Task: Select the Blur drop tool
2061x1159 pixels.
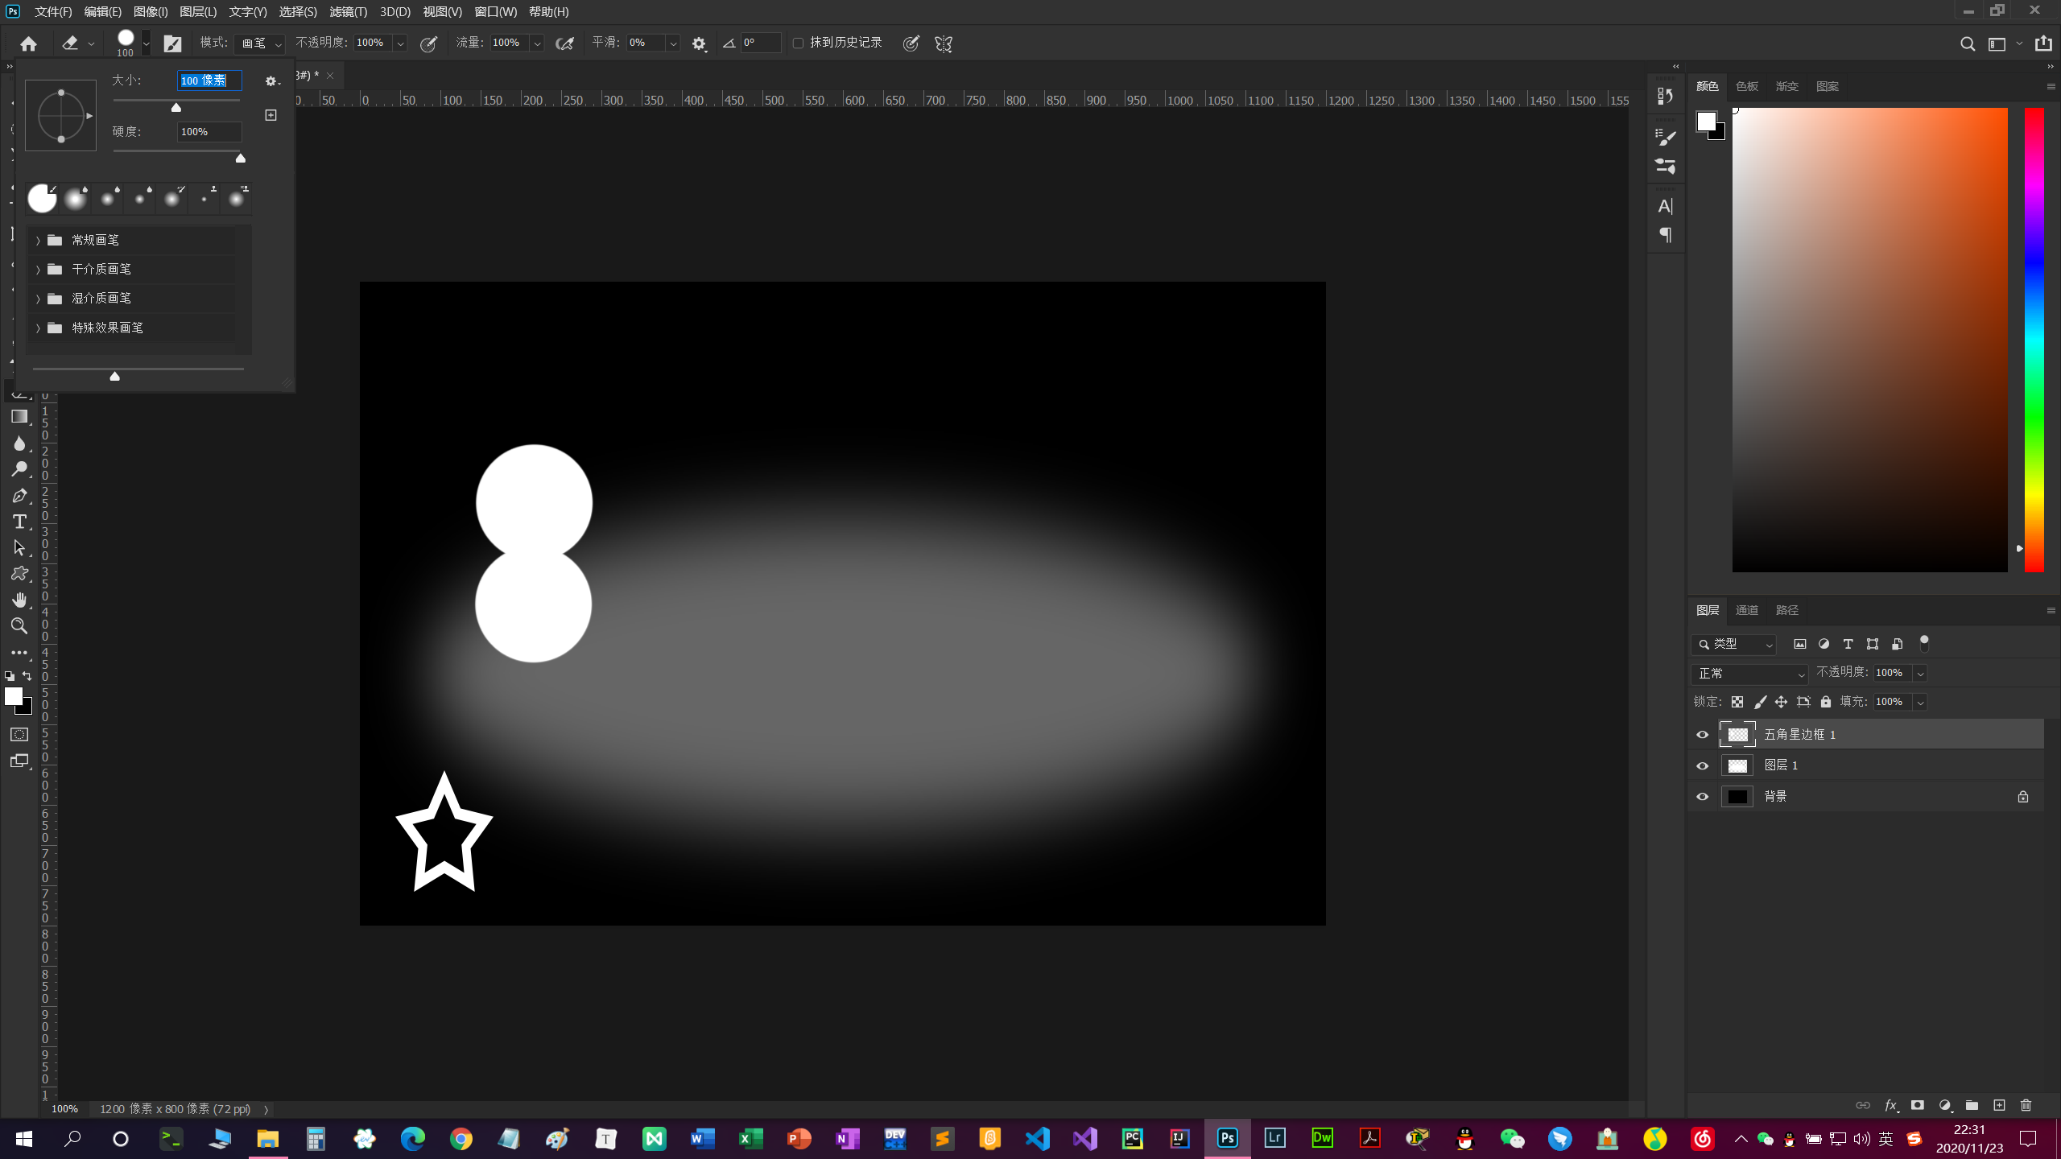Action: pos(19,443)
